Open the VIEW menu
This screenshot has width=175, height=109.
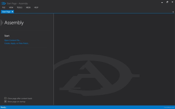11,7
